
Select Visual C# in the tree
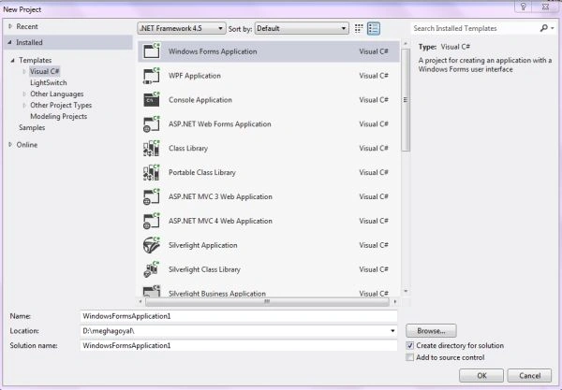44,71
